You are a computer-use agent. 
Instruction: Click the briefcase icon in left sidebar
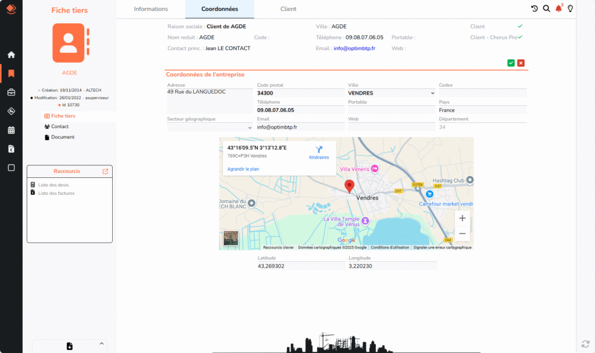click(x=11, y=92)
